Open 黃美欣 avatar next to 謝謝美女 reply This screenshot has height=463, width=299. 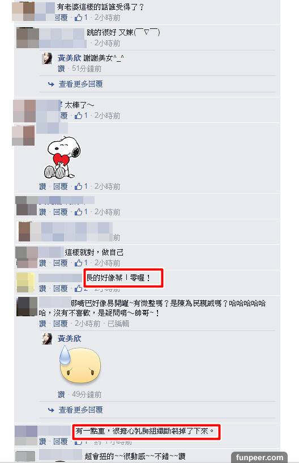click(47, 58)
